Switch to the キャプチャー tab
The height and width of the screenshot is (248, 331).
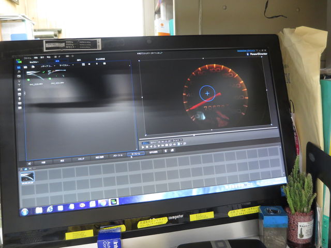coord(34,62)
